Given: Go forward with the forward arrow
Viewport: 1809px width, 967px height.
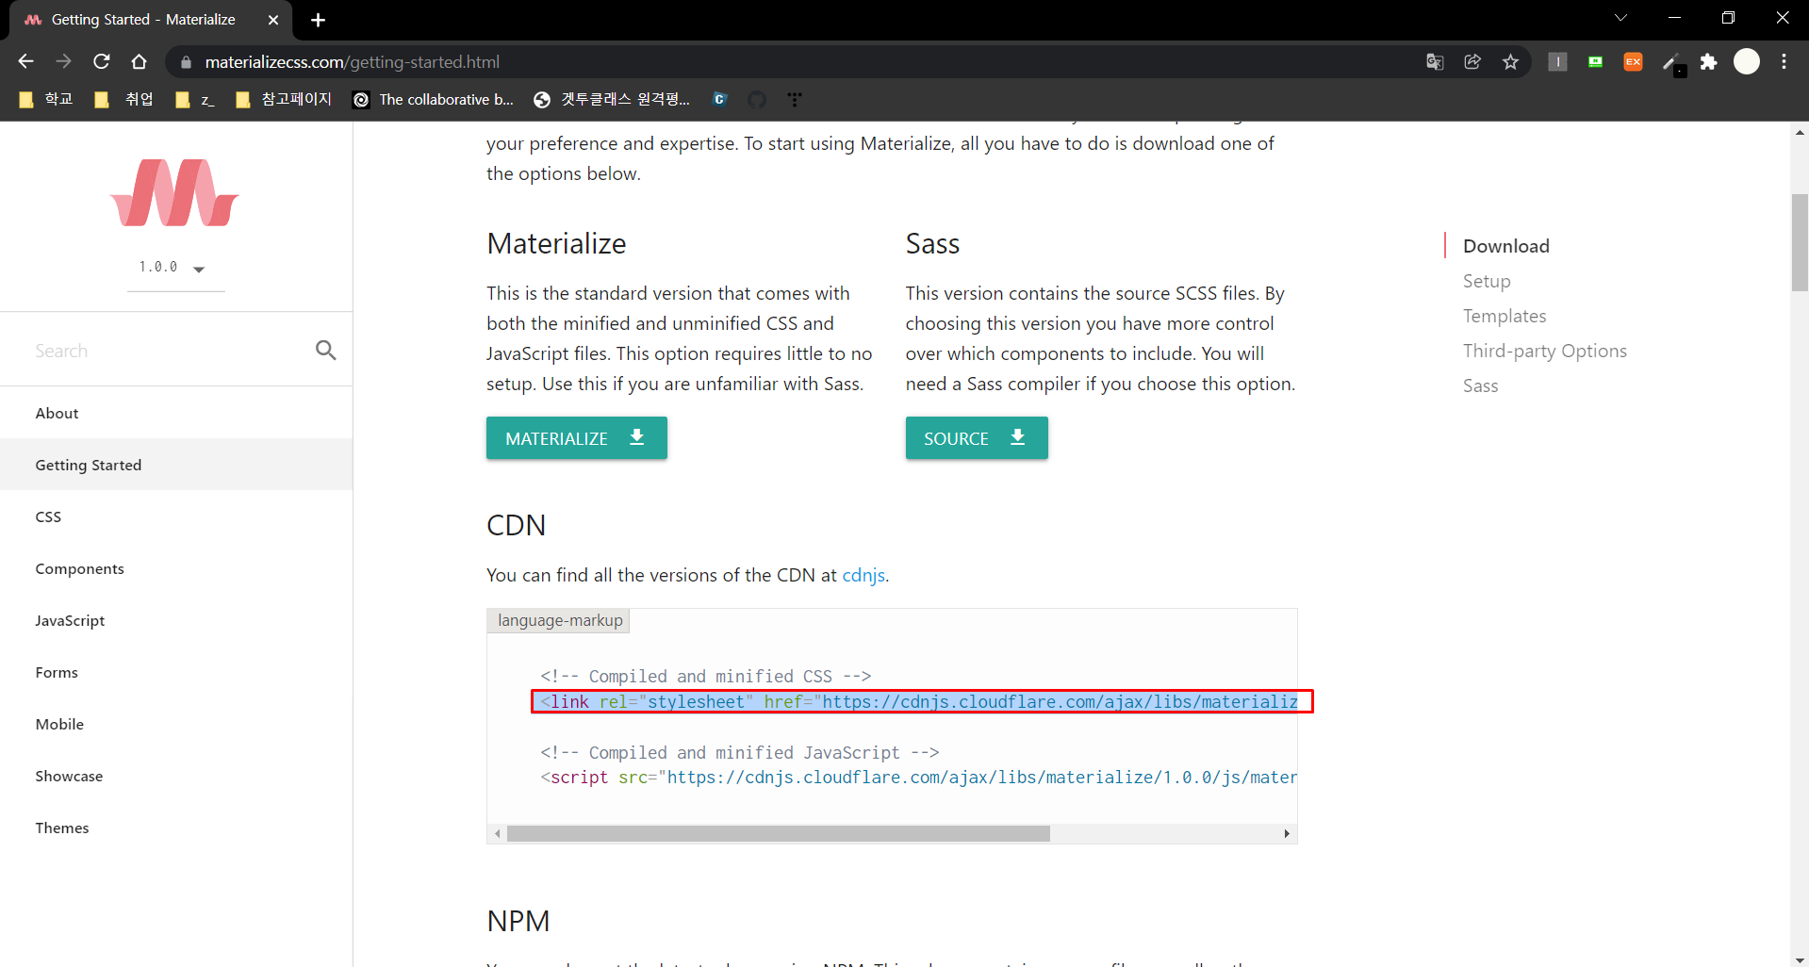Looking at the screenshot, I should [x=63, y=62].
